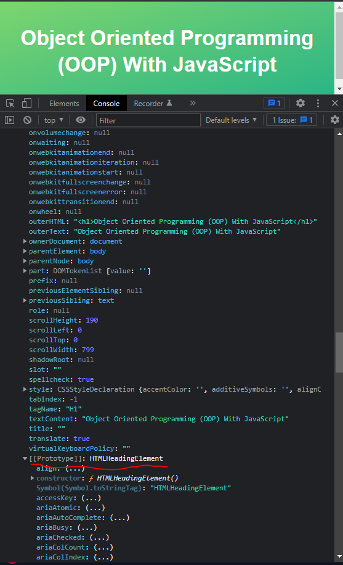Image resolution: width=343 pixels, height=565 pixels.
Task: Toggle the device toolbar icon
Action: coord(26,104)
